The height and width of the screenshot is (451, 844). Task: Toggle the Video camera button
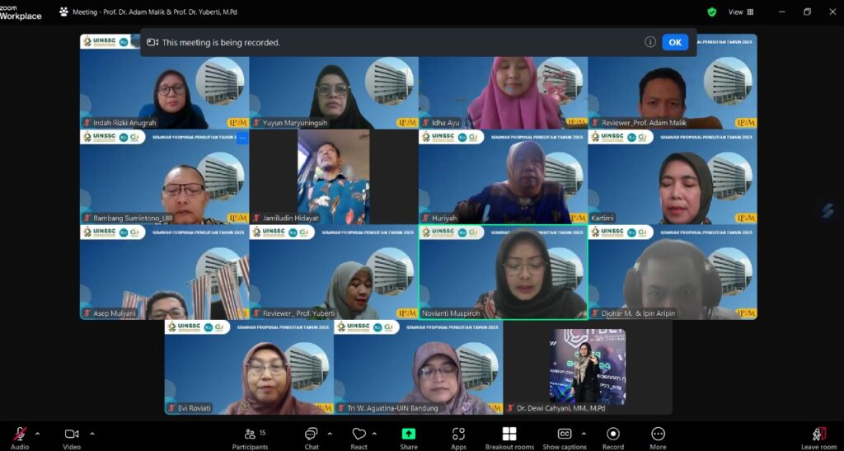[x=72, y=435]
